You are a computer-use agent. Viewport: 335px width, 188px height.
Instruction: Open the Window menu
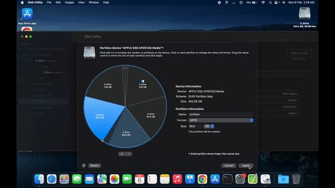94,3
